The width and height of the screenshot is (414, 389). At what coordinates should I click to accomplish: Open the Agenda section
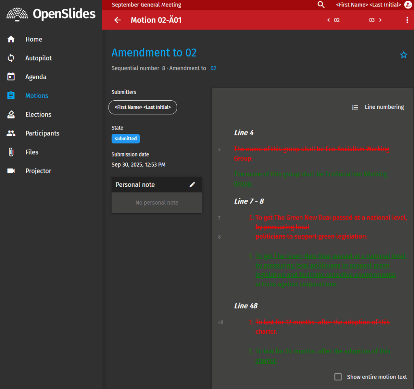[36, 77]
